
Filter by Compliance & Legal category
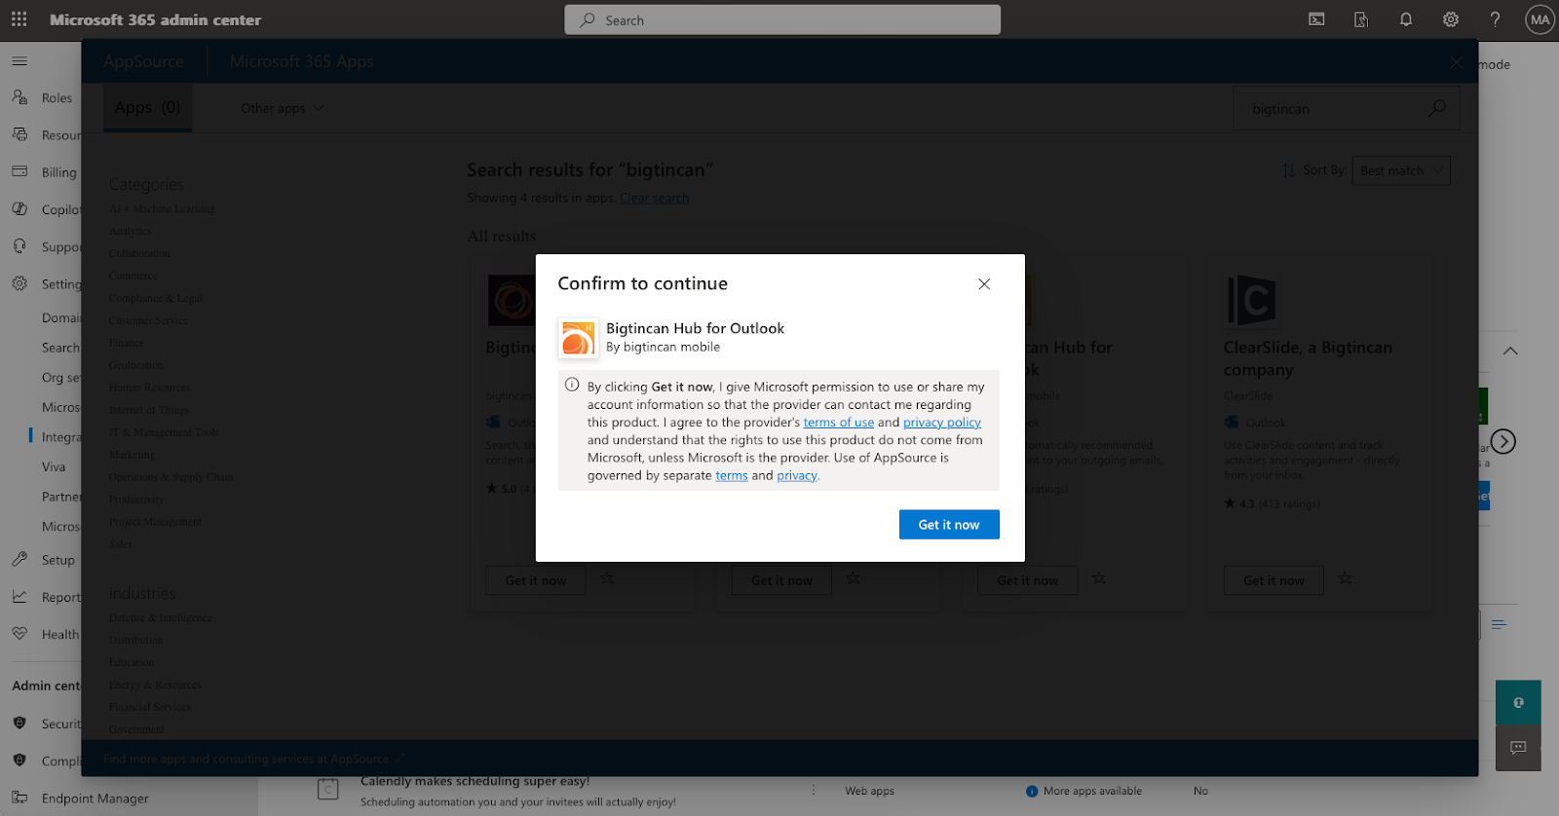pyautogui.click(x=156, y=298)
